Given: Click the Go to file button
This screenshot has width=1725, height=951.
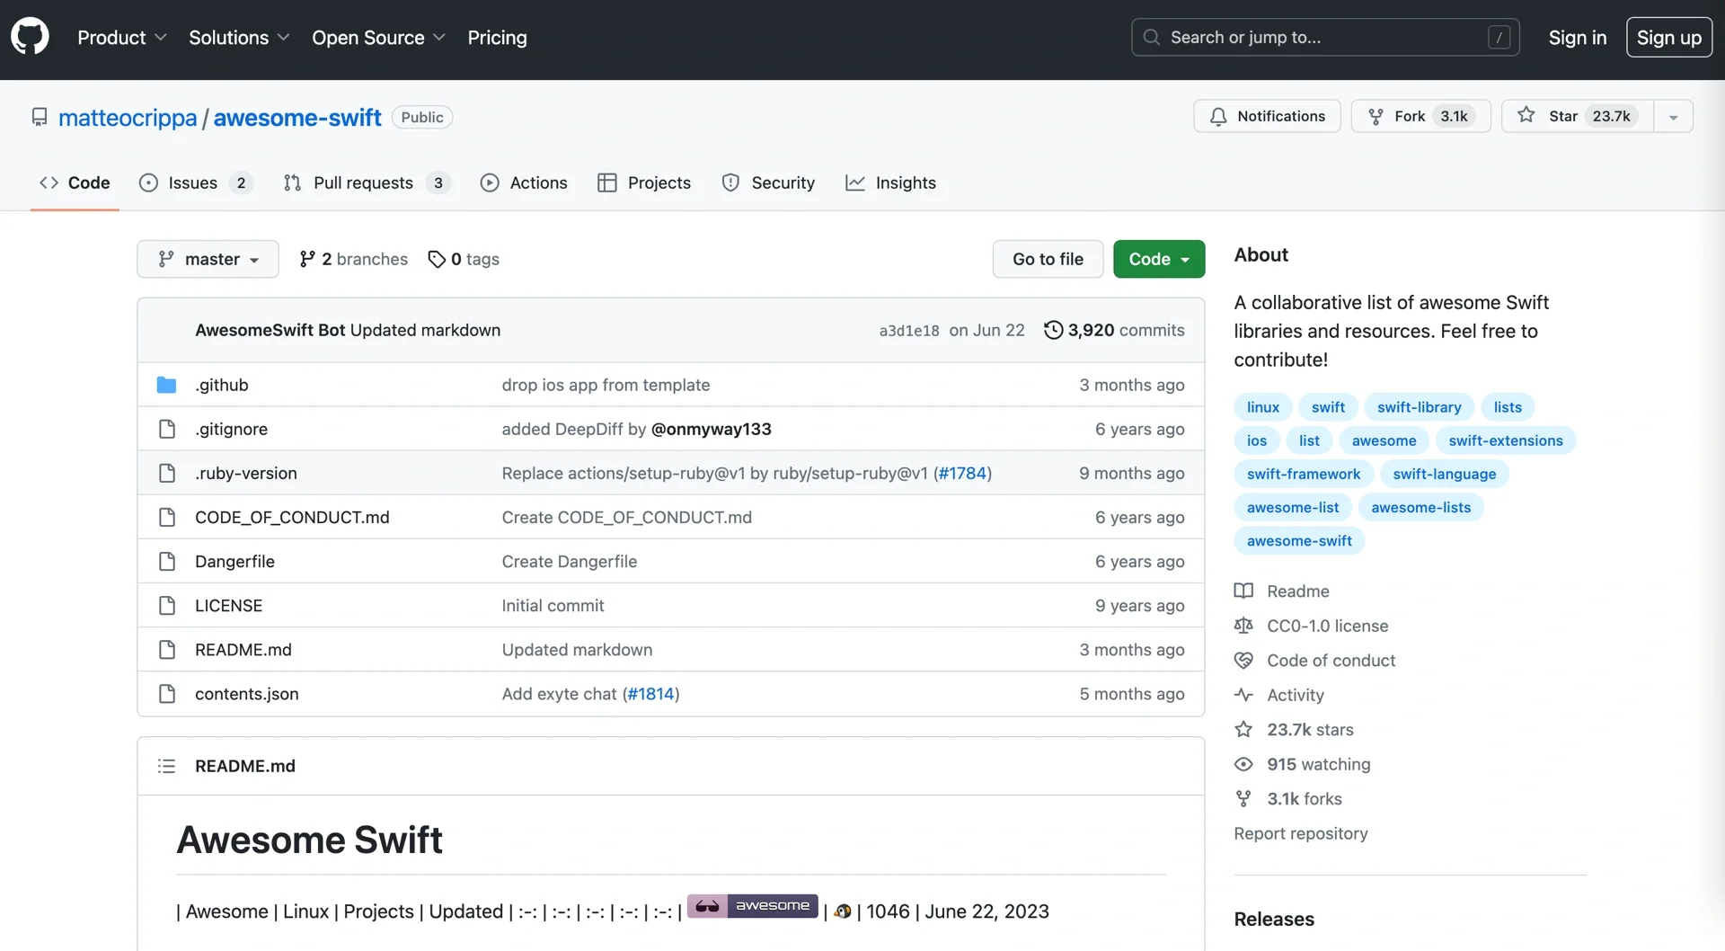Looking at the screenshot, I should (x=1048, y=259).
